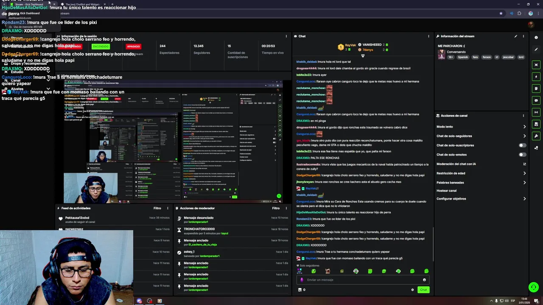Click the Conversando category thumbnail
The height and width of the screenshot is (305, 543).
[x=442, y=55]
